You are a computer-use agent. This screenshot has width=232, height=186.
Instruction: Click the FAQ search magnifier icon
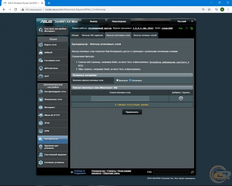(x=192, y=172)
